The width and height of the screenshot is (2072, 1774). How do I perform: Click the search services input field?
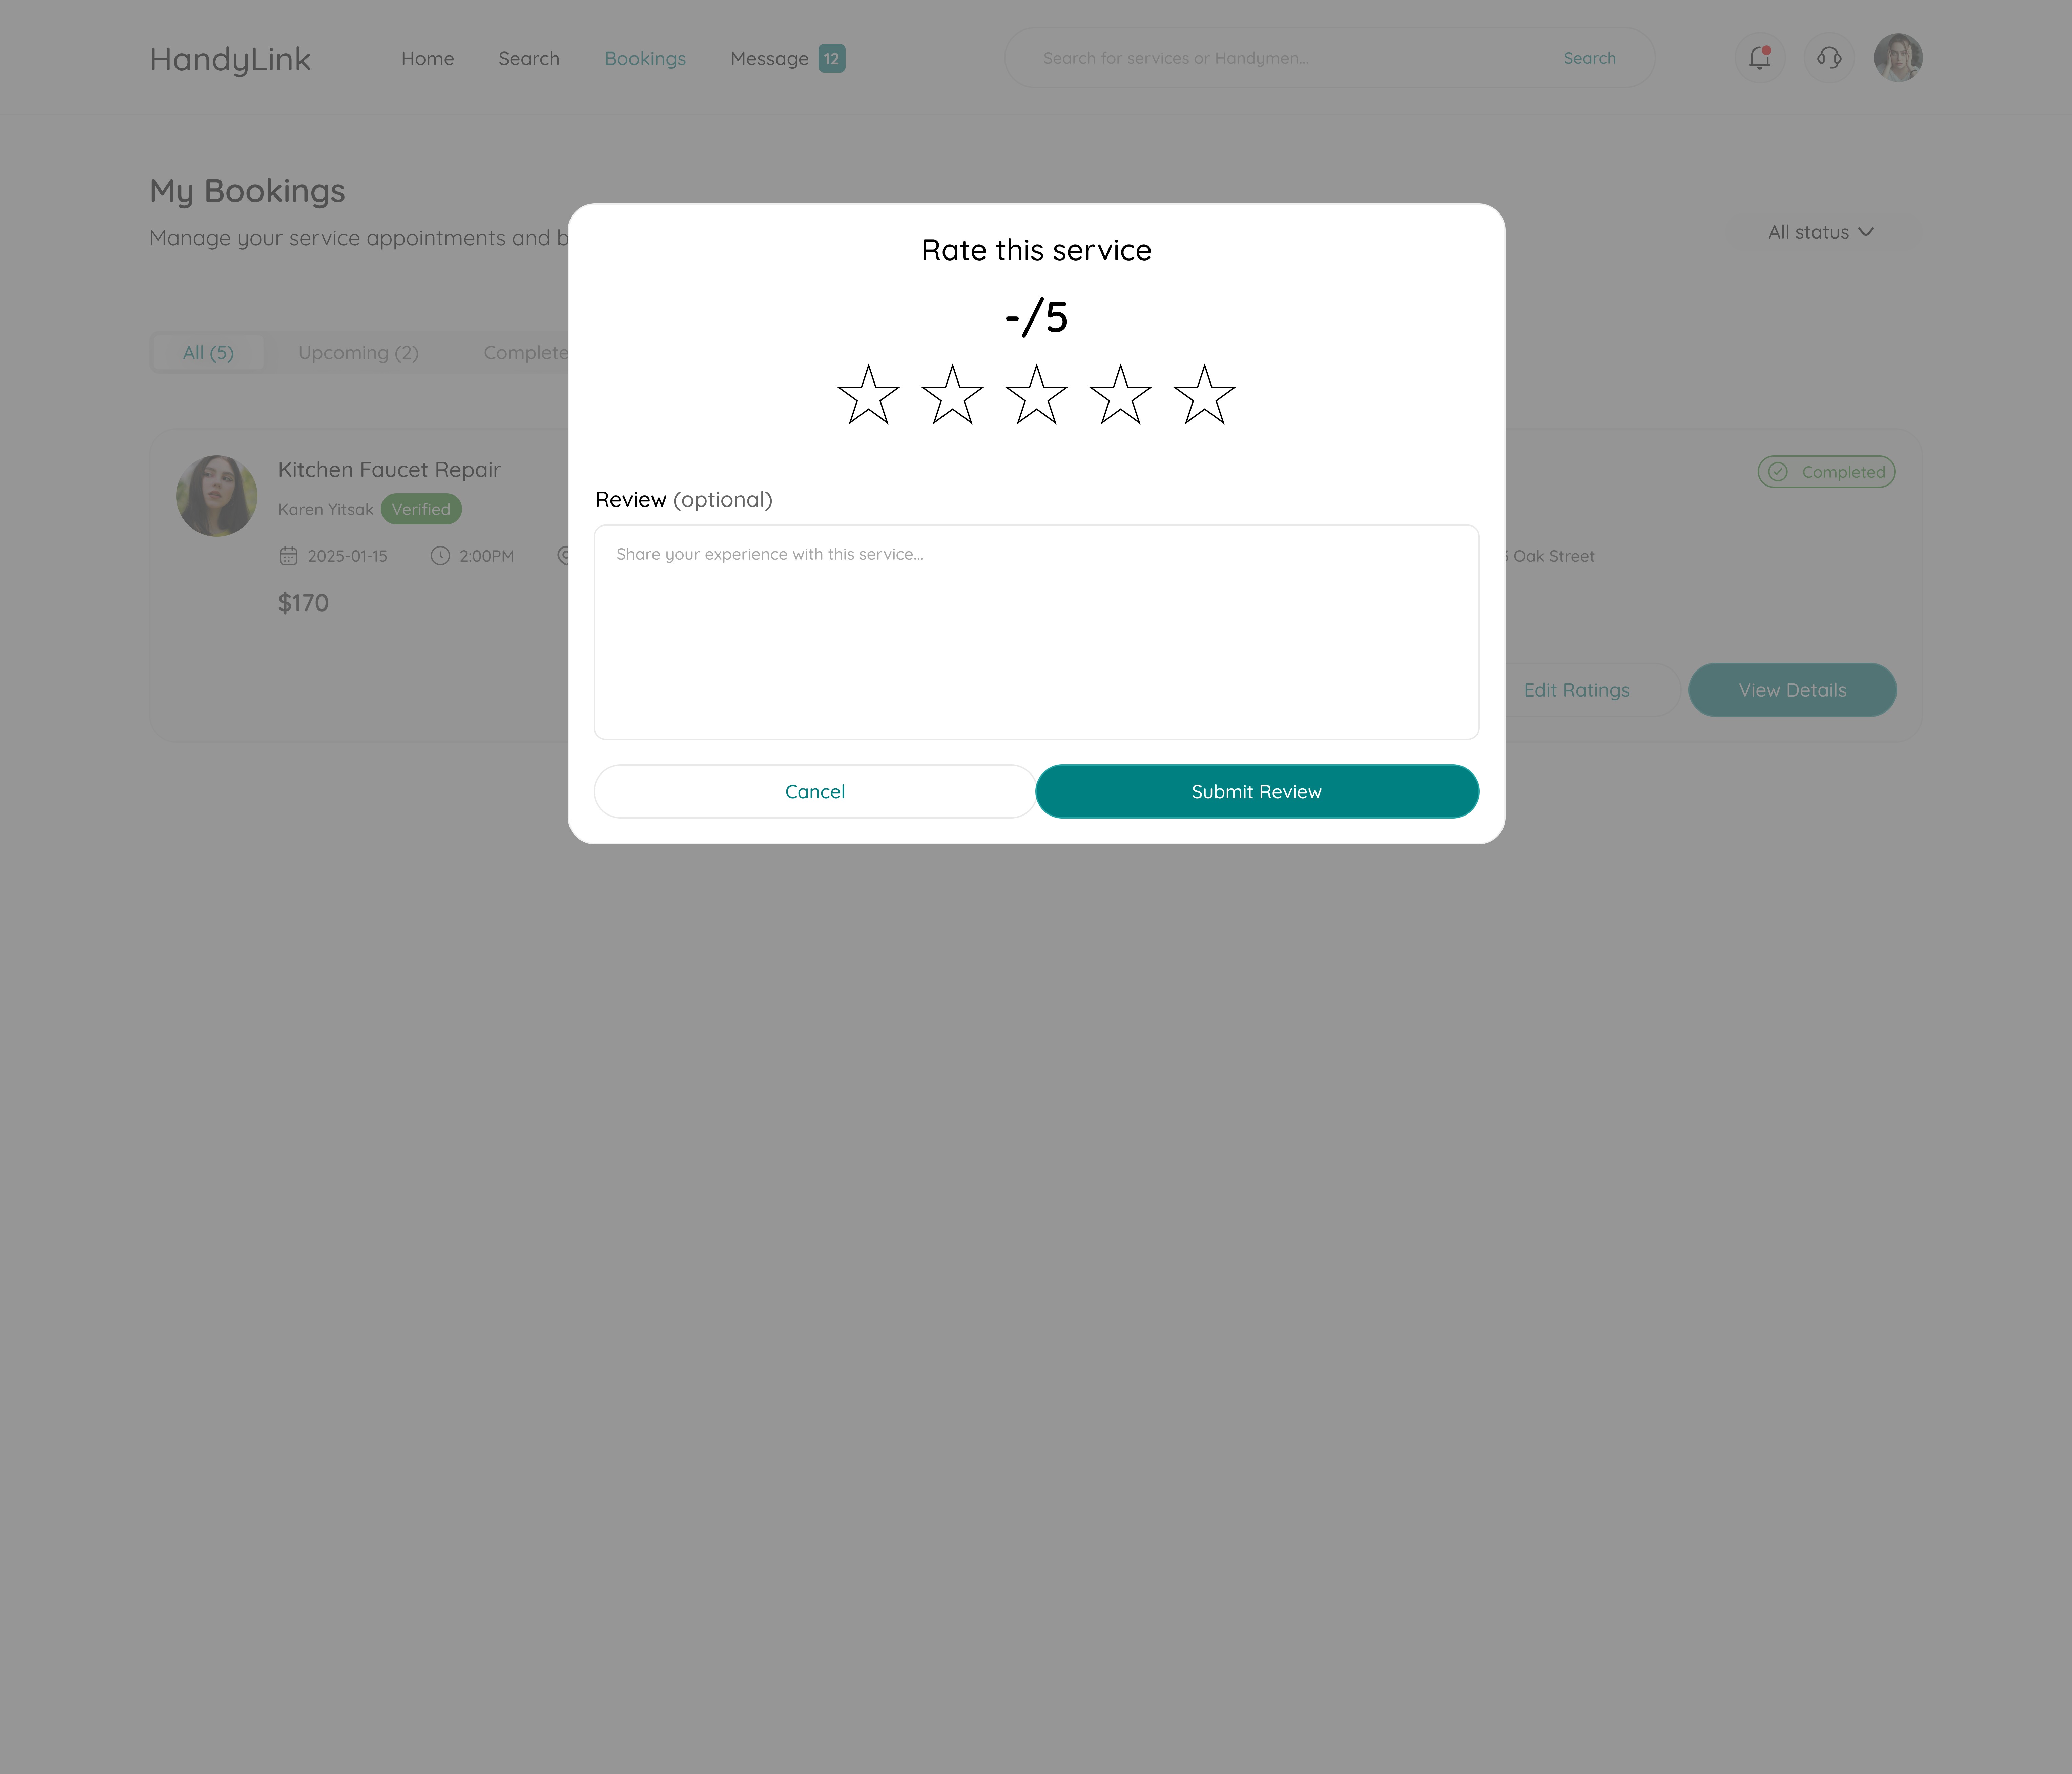click(1290, 58)
